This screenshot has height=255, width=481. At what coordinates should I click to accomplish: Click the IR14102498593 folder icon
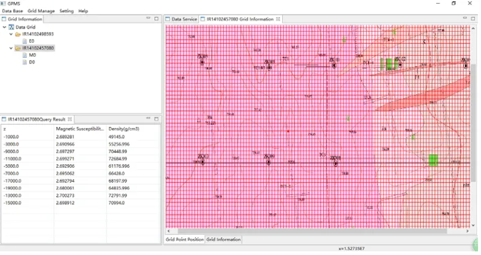pyautogui.click(x=18, y=34)
